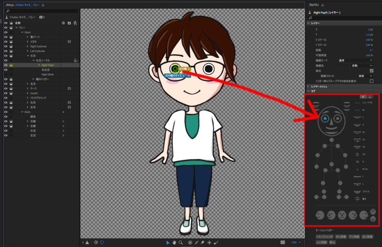The height and width of the screenshot is (247, 382).
Task: Open the プロパティ panel menu
Action: point(323,5)
